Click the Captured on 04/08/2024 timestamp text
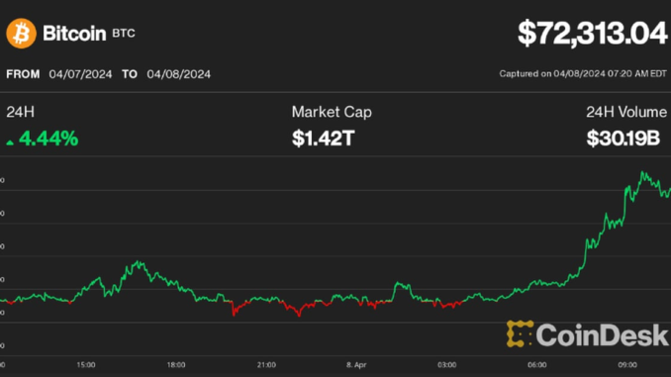The width and height of the screenshot is (671, 377). tap(583, 73)
